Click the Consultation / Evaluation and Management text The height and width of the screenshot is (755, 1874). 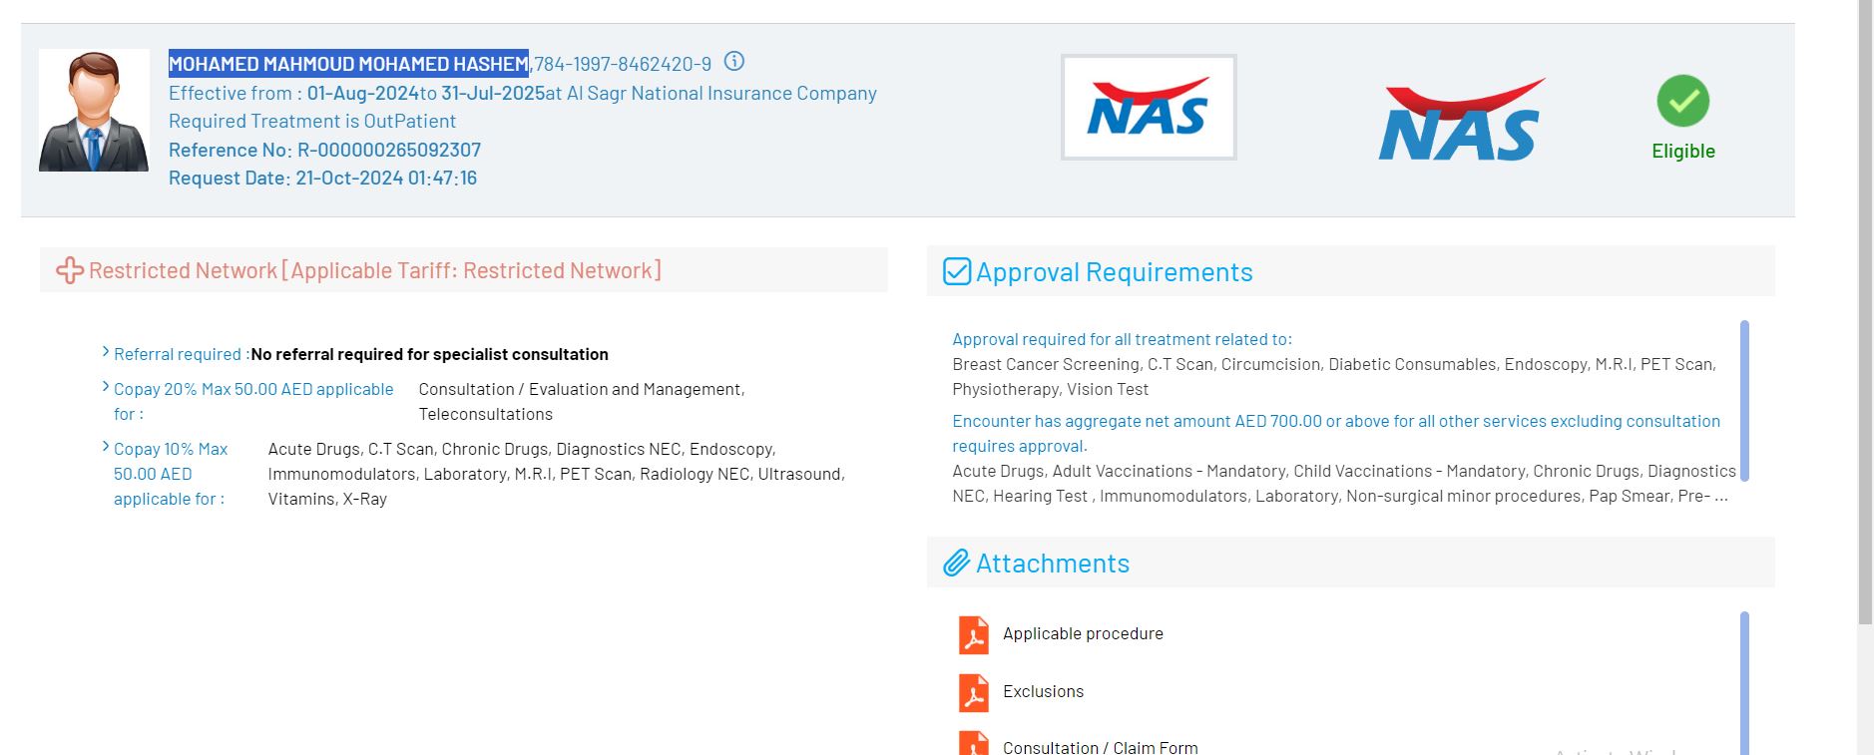(x=582, y=401)
